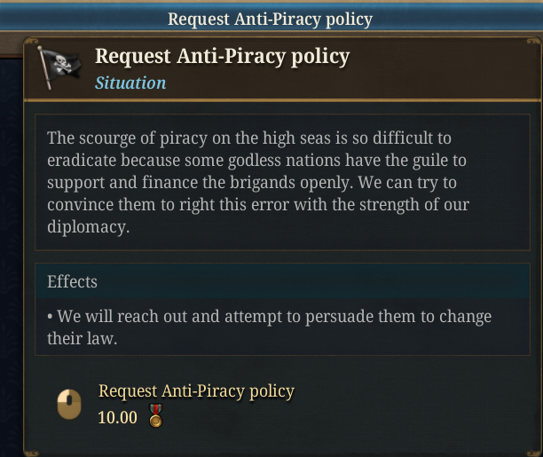Click yellow Request Anti-Piracy policy action label
The height and width of the screenshot is (457, 543).
tap(196, 390)
